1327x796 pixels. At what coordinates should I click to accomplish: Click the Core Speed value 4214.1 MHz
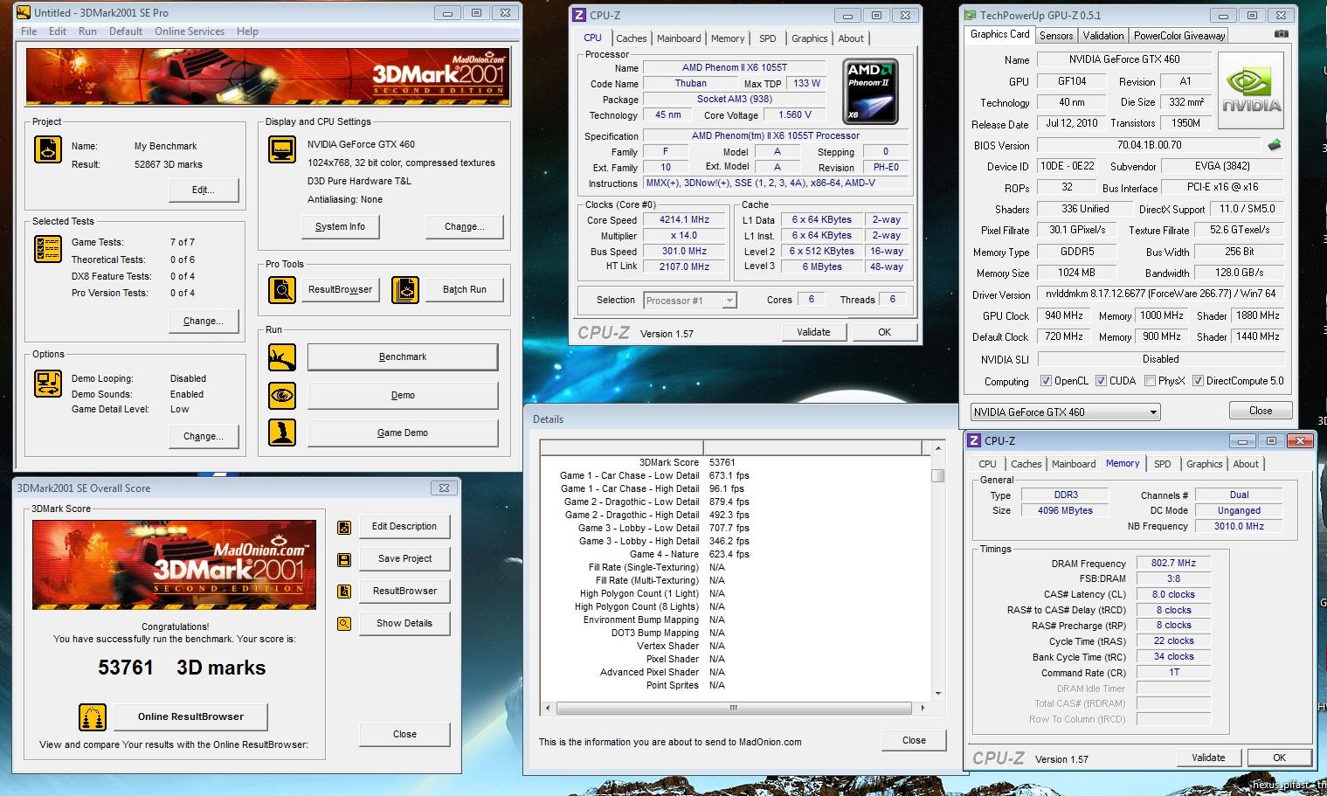pos(684,220)
